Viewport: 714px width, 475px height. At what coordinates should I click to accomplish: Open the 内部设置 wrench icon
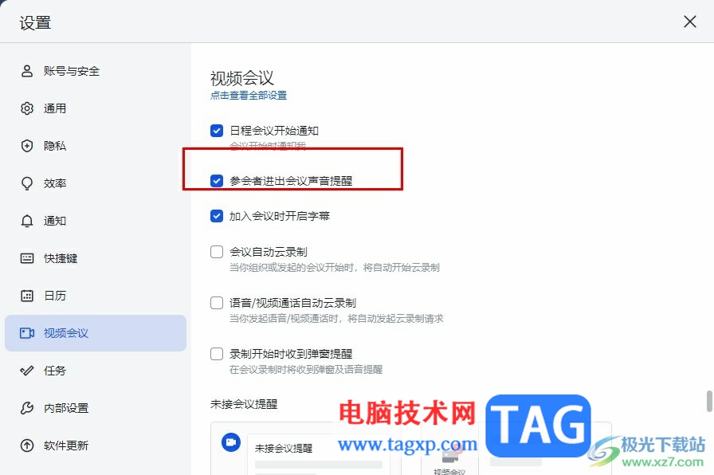click(x=27, y=408)
